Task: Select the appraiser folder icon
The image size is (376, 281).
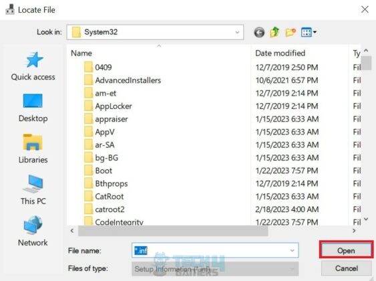Action: (88, 119)
